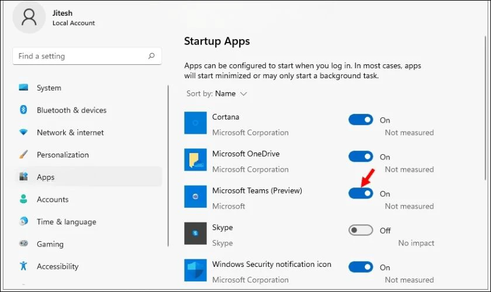Screen dimensions: 491x292
Task: Disable Microsoft OneDrive startup toggle
Action: pos(361,157)
